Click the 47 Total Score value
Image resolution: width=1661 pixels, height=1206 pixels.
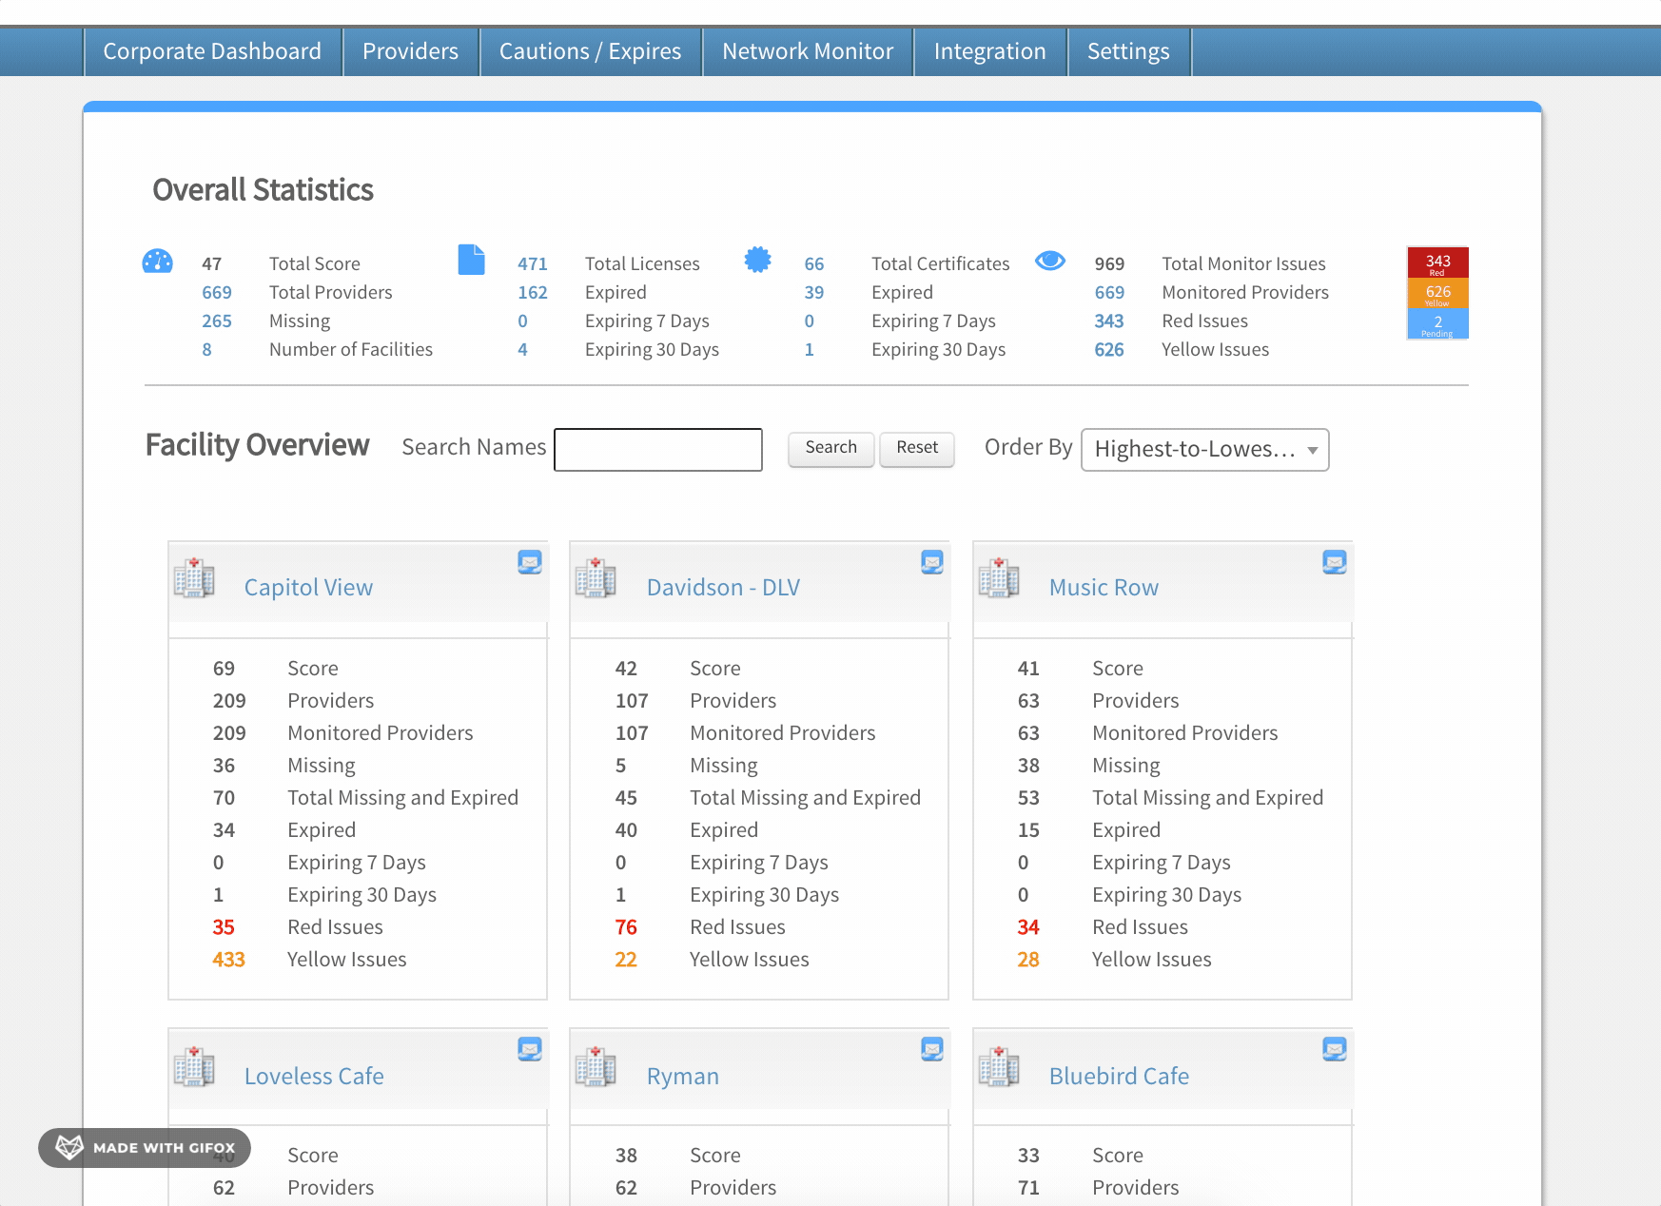click(211, 264)
